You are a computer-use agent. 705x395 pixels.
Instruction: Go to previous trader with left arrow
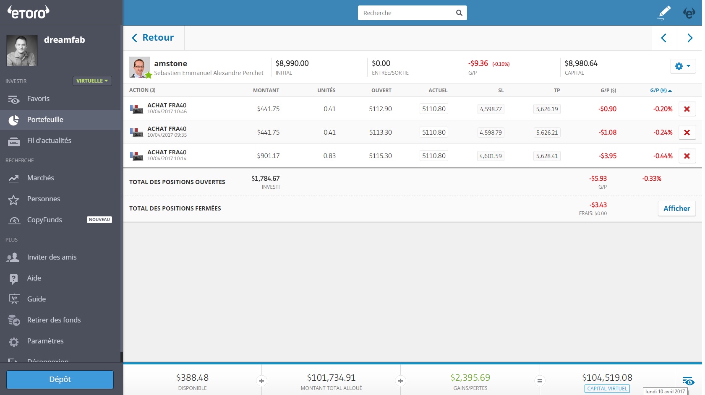[x=664, y=38]
